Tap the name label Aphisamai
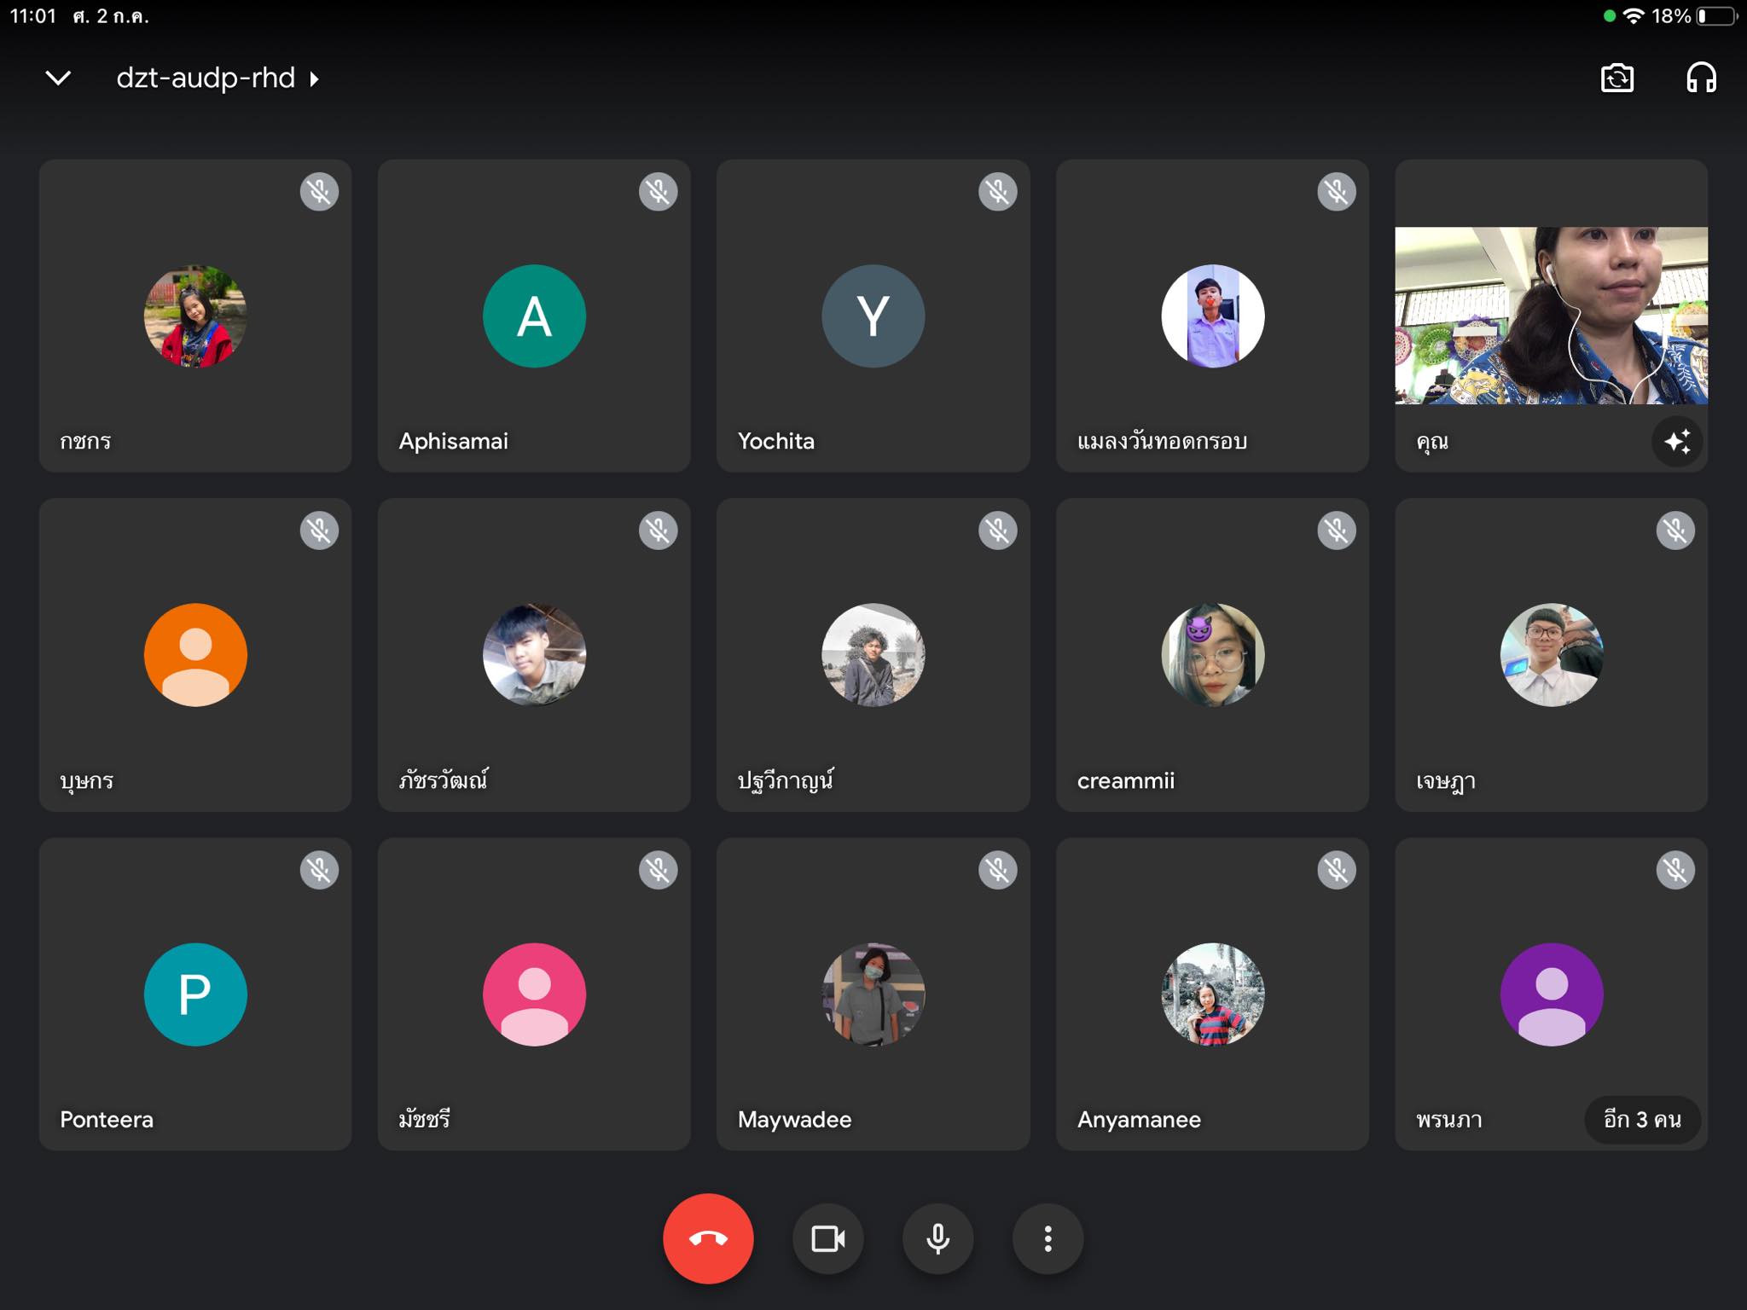This screenshot has height=1310, width=1747. pos(453,441)
